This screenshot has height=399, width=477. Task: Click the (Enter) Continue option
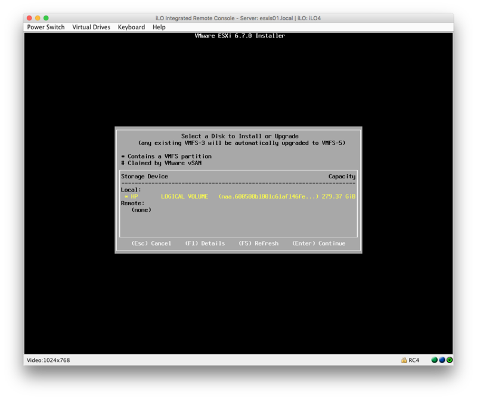(318, 243)
